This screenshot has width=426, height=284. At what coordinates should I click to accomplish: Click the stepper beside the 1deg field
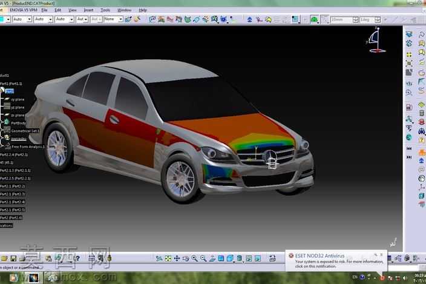(378, 19)
